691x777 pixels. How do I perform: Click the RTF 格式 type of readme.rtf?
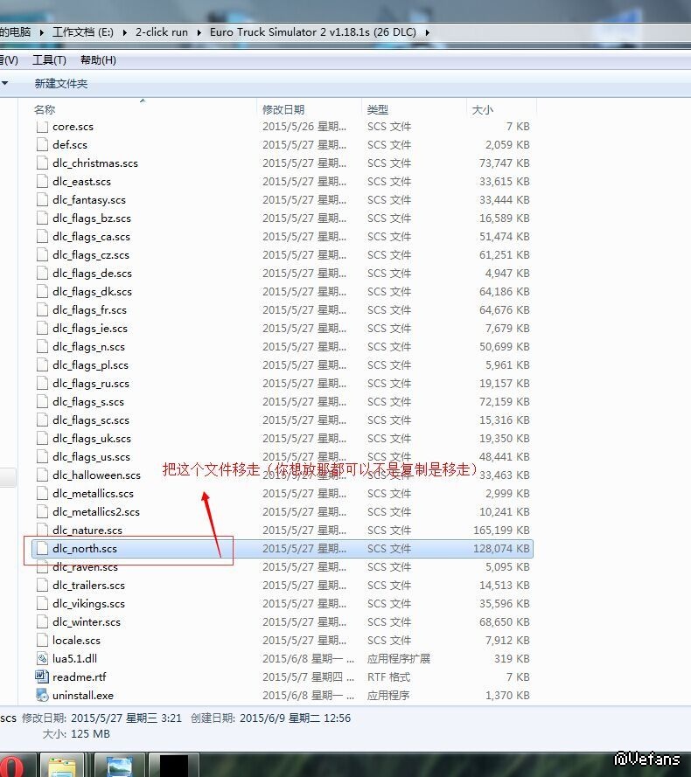[x=388, y=676]
